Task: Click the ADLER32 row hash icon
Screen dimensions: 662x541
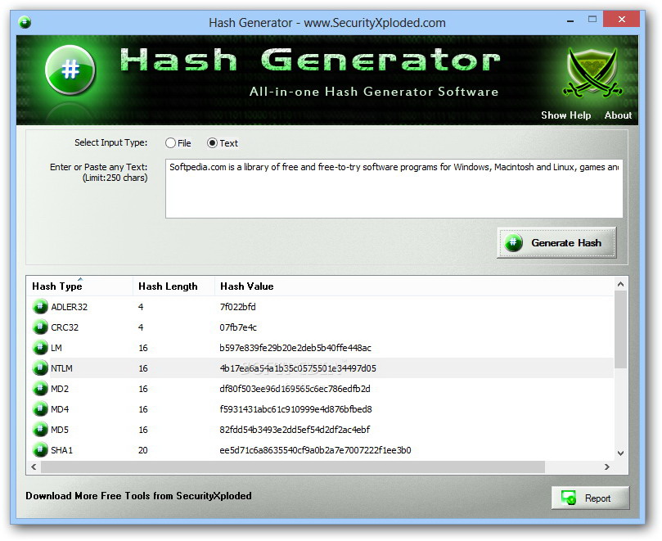Action: coord(40,307)
